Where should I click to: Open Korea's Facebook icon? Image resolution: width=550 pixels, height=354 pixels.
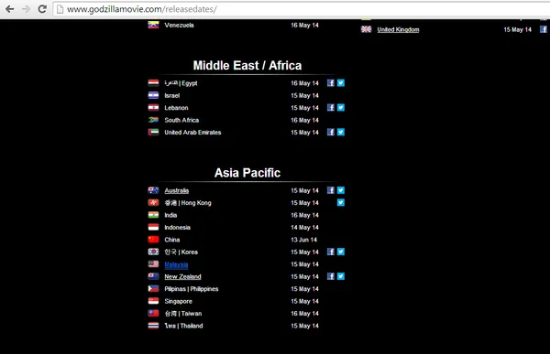pyautogui.click(x=330, y=252)
